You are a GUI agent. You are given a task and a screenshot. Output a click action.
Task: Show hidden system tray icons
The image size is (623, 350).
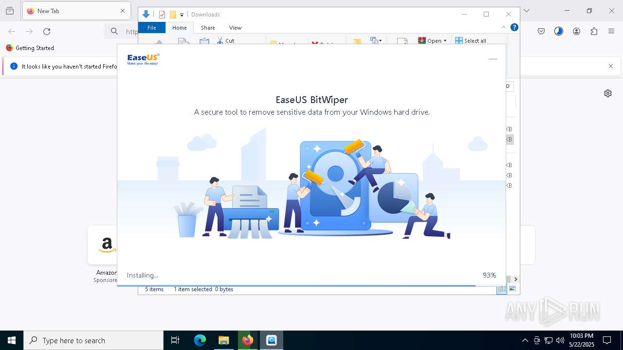pyautogui.click(x=525, y=340)
